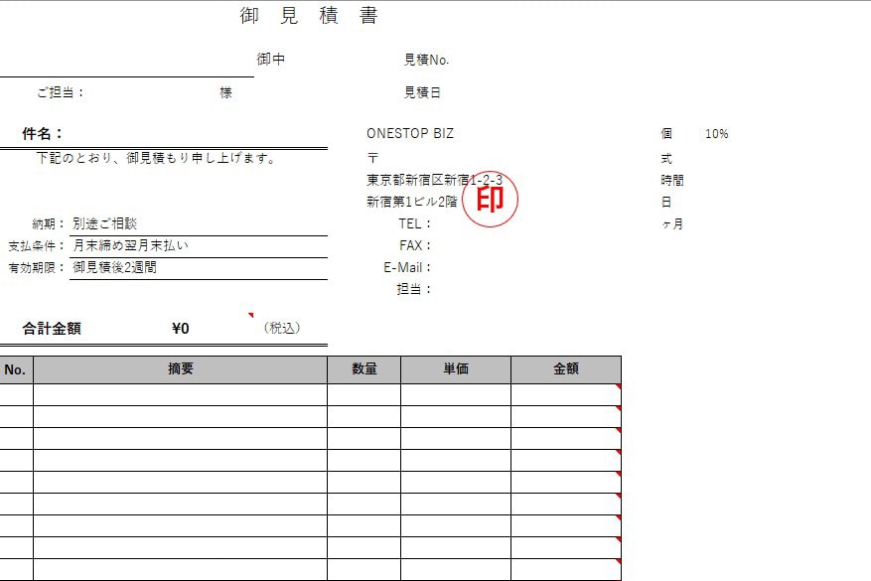Viewport: 871px width, 581px height.
Task: Select the （税込） tax note
Action: [282, 328]
